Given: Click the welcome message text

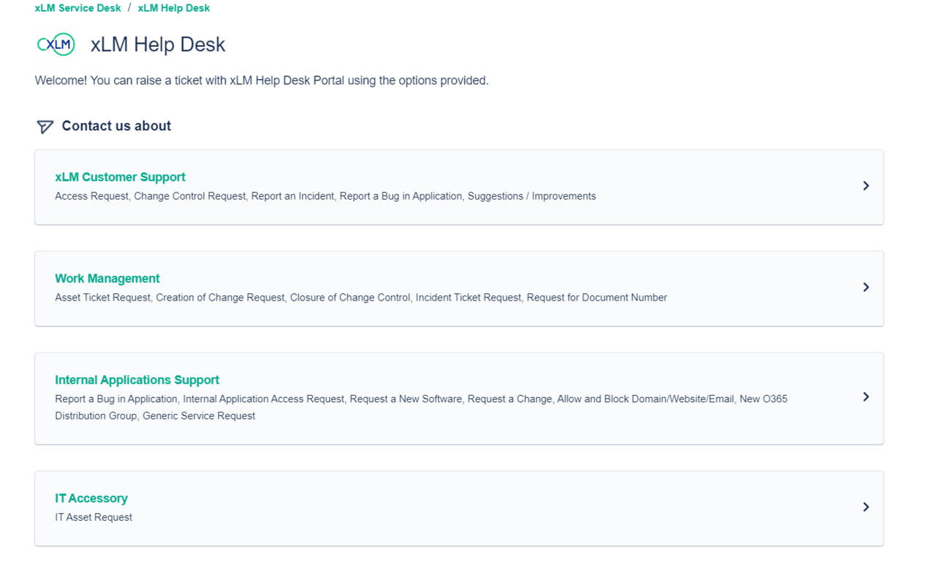Looking at the screenshot, I should [262, 80].
